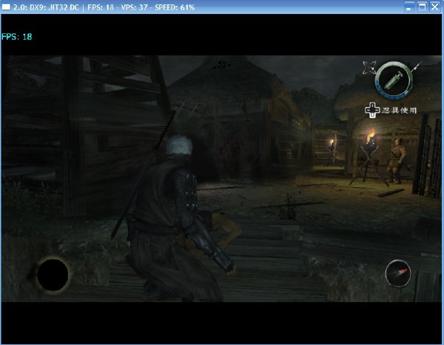Select the shuriken icon beside item ring
Viewport: 444px width, 345px height.
(x=369, y=68)
